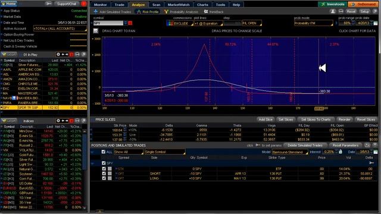This screenshot has height=214, width=381.
Task: Click the step slider control
Action: coord(232,23)
